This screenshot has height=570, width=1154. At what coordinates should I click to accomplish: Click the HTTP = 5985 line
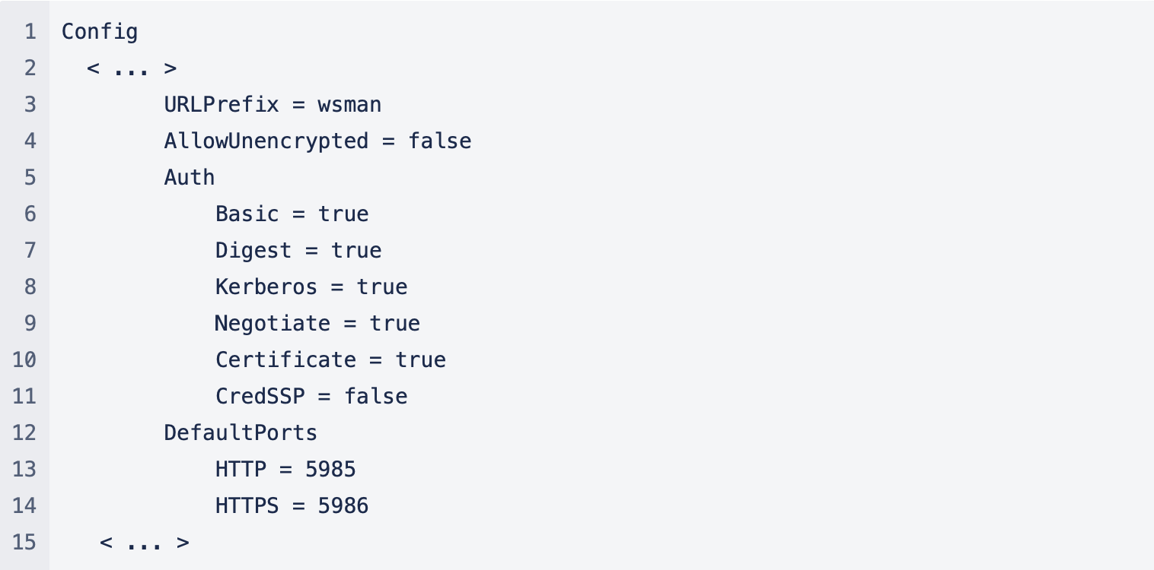(285, 469)
